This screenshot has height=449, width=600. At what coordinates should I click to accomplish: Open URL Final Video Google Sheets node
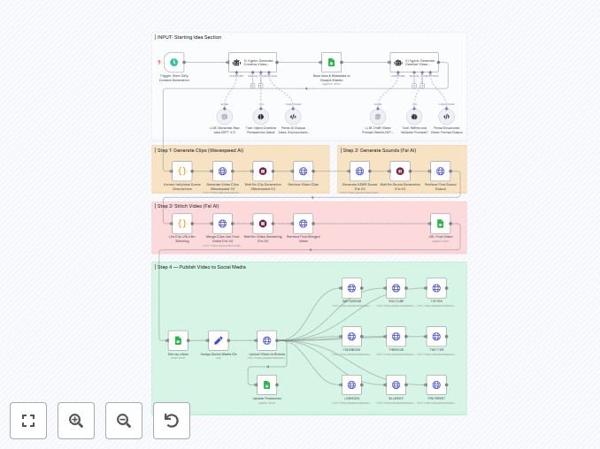[441, 224]
